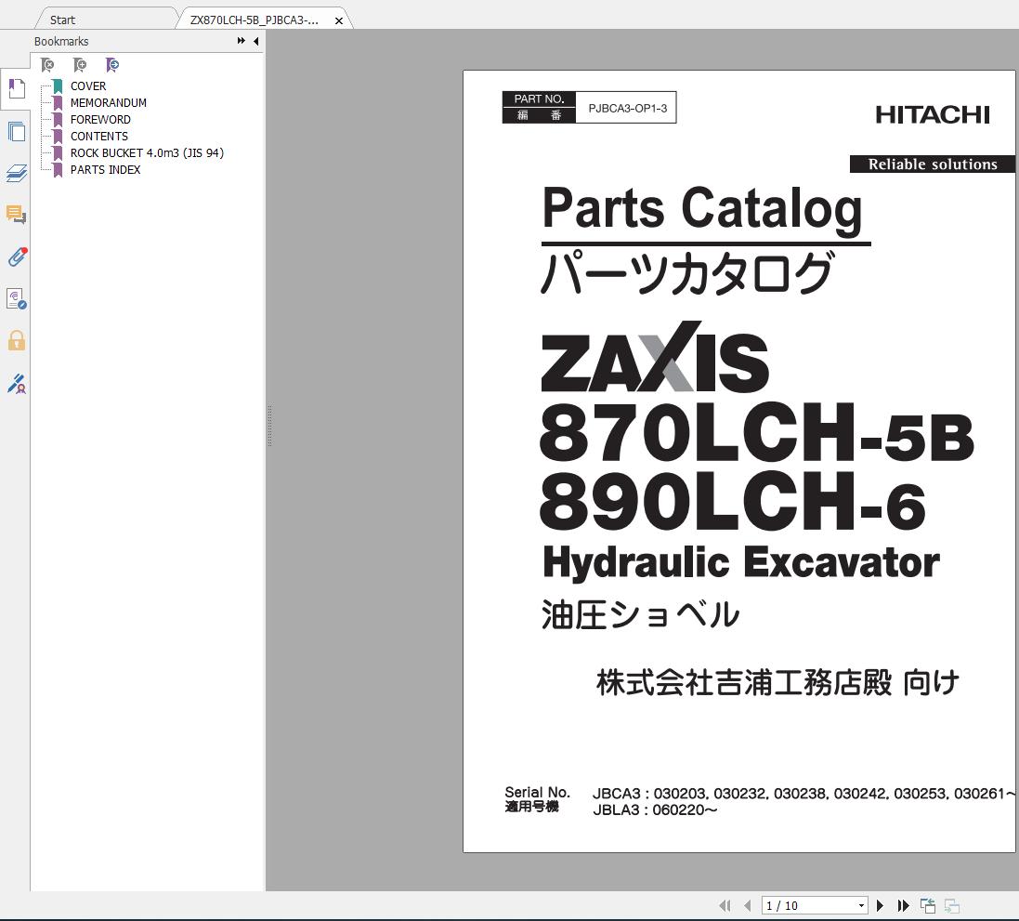Viewport: 1019px width, 921px height.
Task: Open the signature pen certificate panel
Action: tap(16, 383)
